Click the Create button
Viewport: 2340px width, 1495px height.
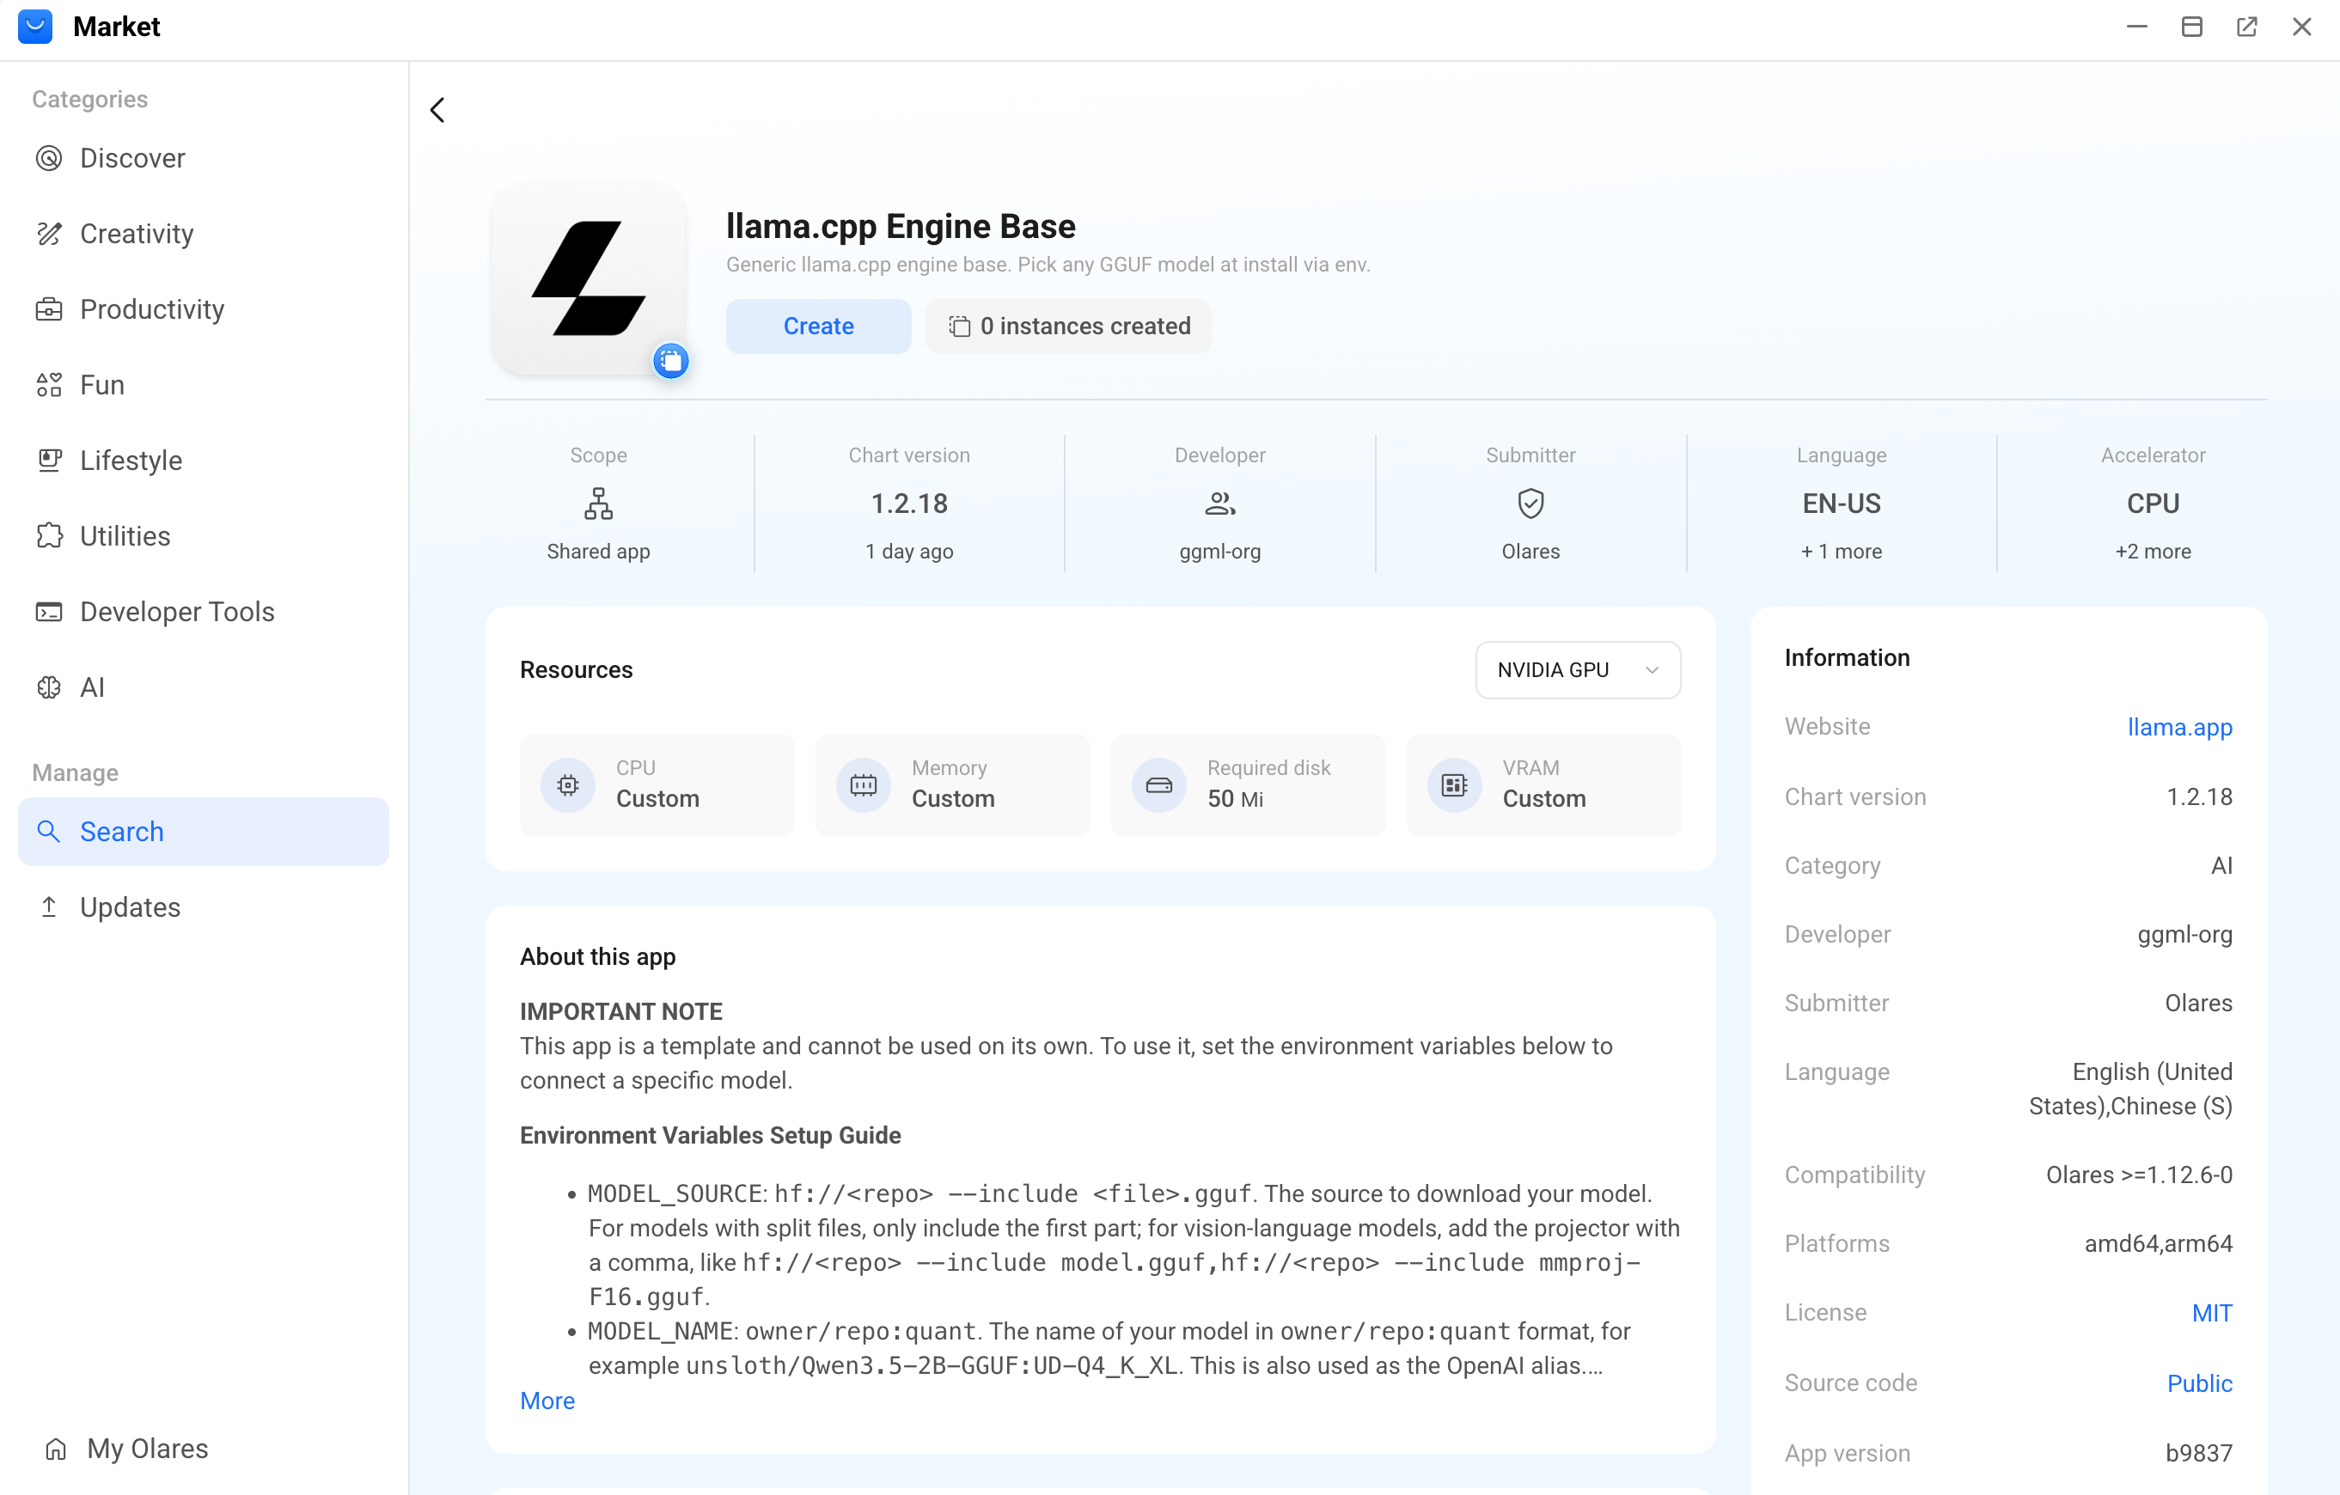[818, 326]
